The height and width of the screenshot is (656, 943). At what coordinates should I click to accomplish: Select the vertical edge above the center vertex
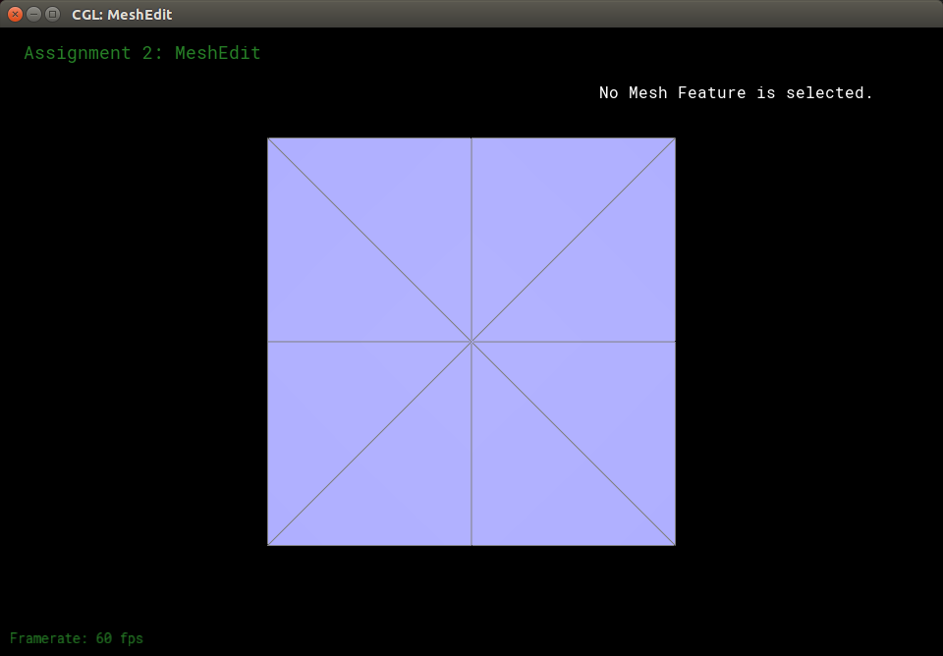[x=471, y=241]
